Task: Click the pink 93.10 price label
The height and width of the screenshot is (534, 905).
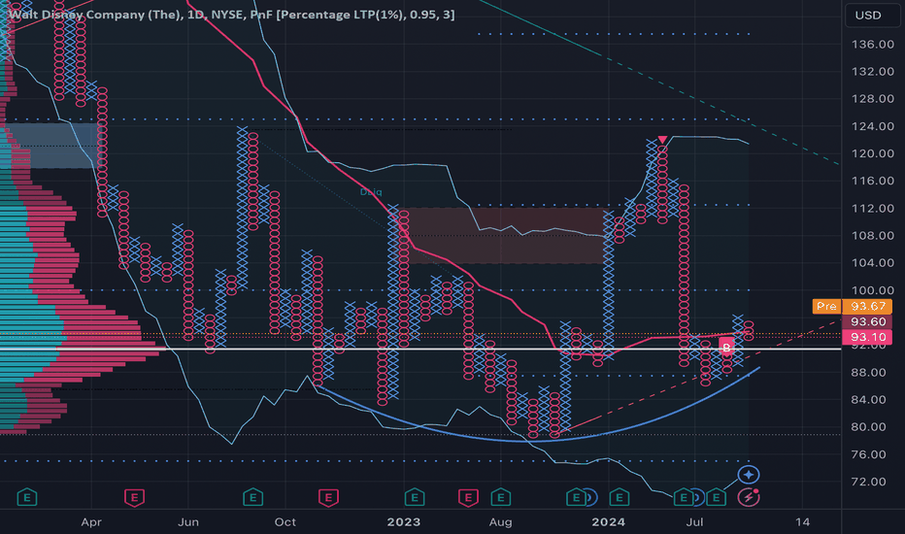Action: [867, 337]
